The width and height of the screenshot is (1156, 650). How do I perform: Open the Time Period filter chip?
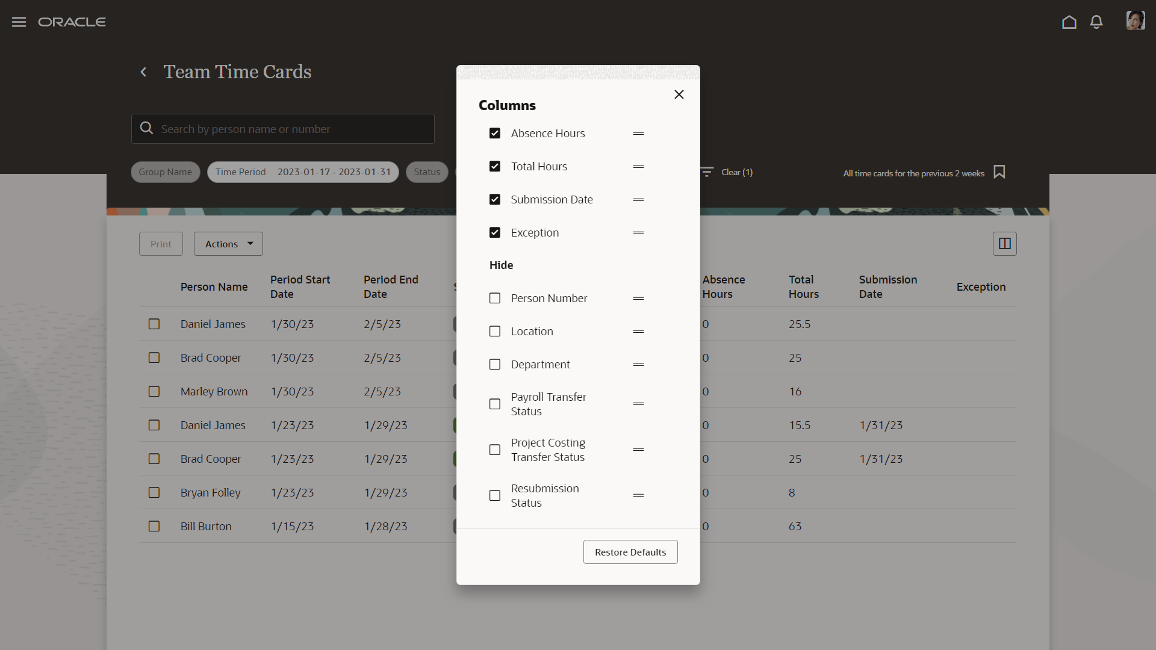click(x=303, y=172)
